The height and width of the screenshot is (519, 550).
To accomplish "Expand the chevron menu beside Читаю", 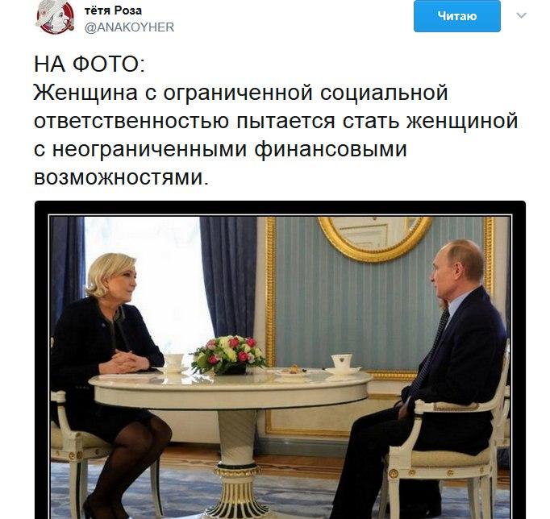I will 521,15.
